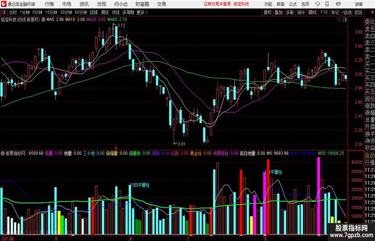Screen dimensions: 375x241
Task: Switch to the 15分钟 period
Action: [x=51, y=12]
